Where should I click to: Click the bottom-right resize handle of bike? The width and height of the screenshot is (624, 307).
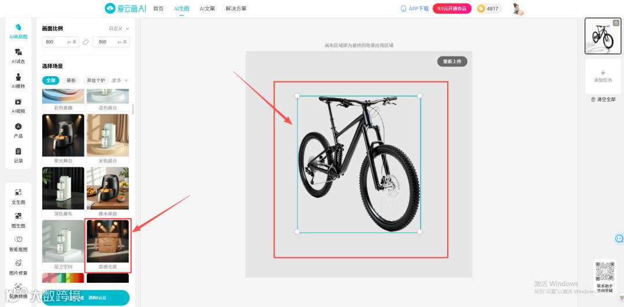pos(419,231)
